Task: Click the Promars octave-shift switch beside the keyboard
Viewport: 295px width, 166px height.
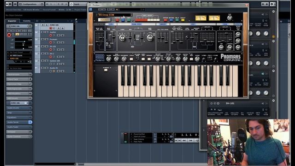Action: point(106,70)
